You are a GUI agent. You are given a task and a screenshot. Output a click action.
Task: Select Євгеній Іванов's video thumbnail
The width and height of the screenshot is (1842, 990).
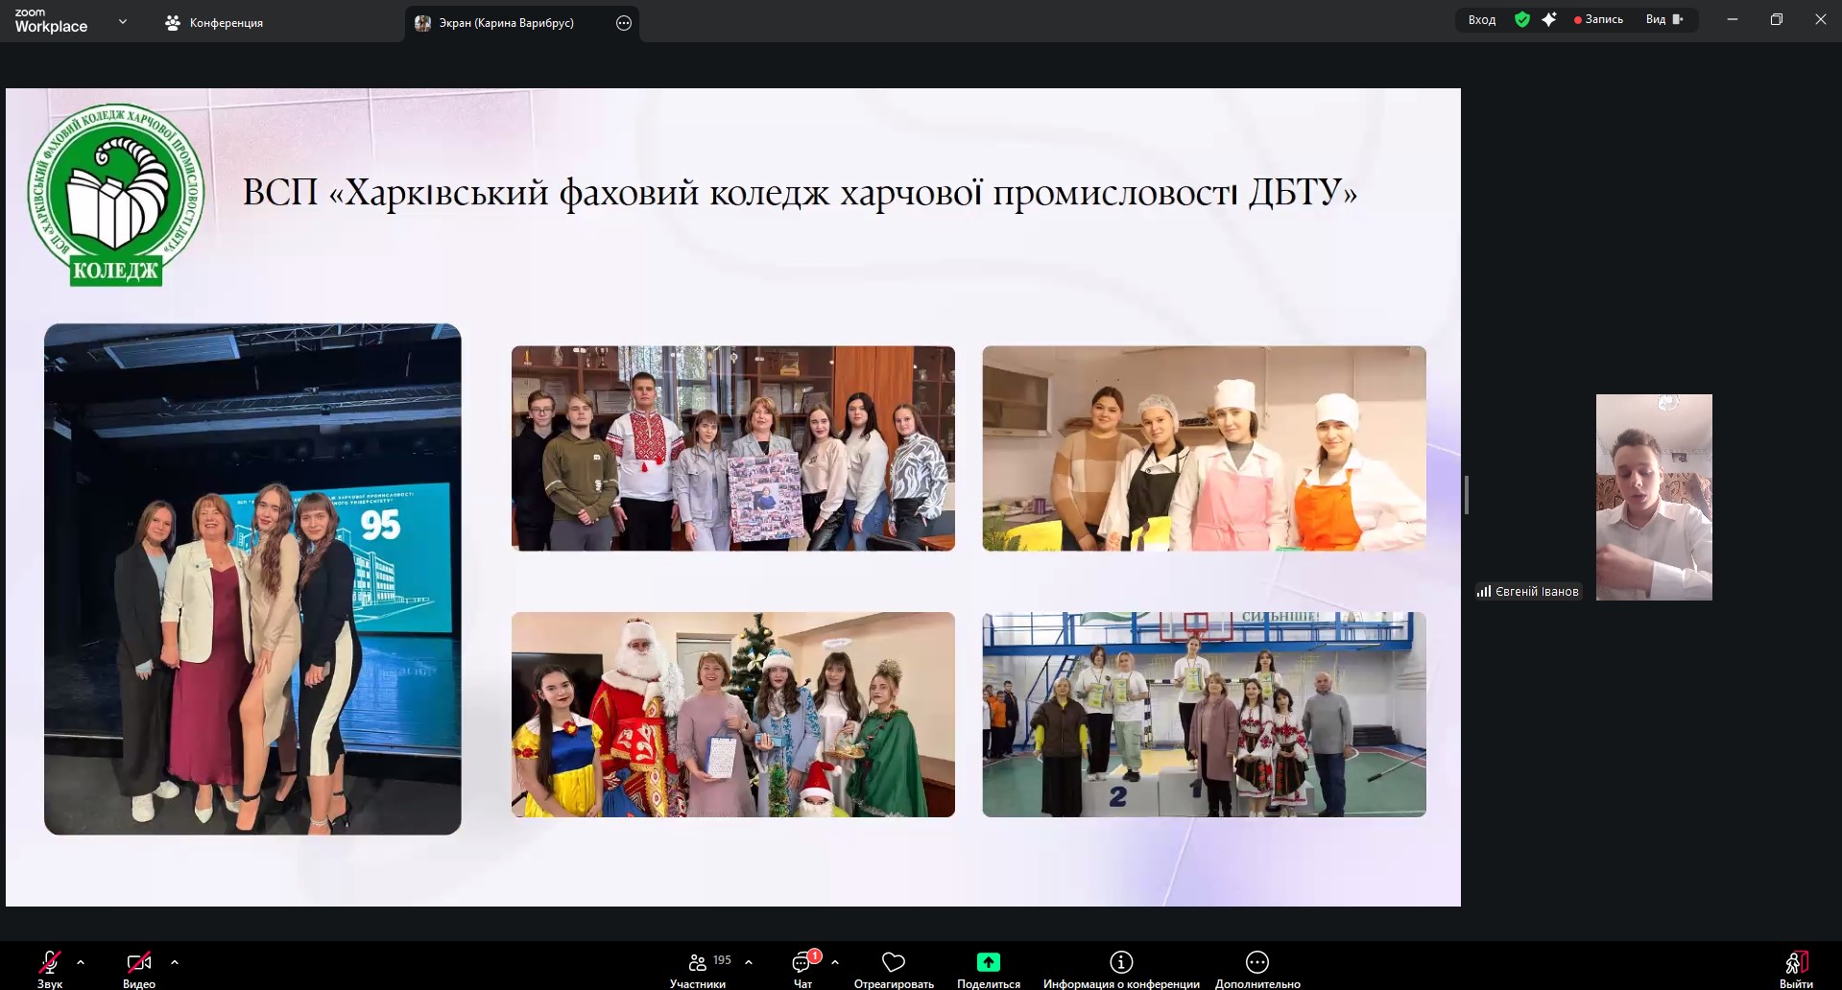1653,497
